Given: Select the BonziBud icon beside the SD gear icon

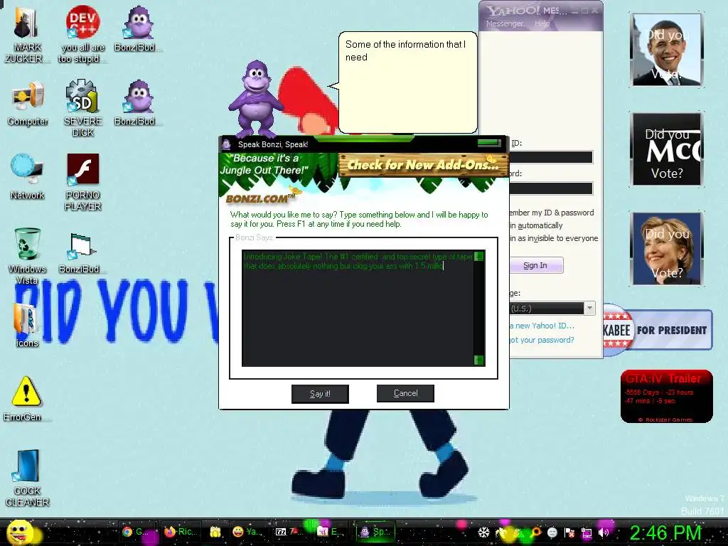Looking at the screenshot, I should 137,102.
